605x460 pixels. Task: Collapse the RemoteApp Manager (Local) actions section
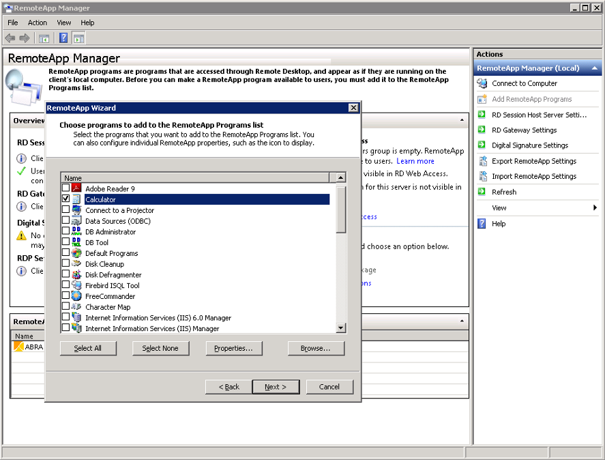tap(595, 68)
